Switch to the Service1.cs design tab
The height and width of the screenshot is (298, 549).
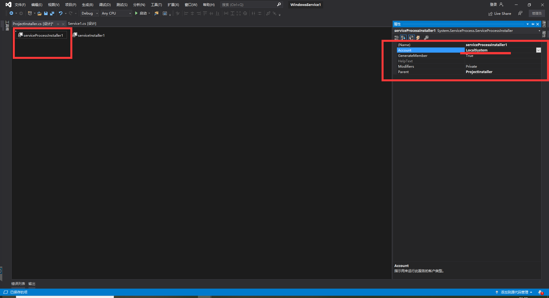click(x=82, y=24)
